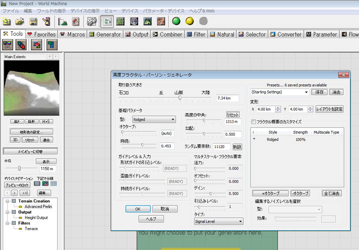Click the Earth globe view icon
The width and height of the screenshot is (359, 250).
(x=134, y=21)
